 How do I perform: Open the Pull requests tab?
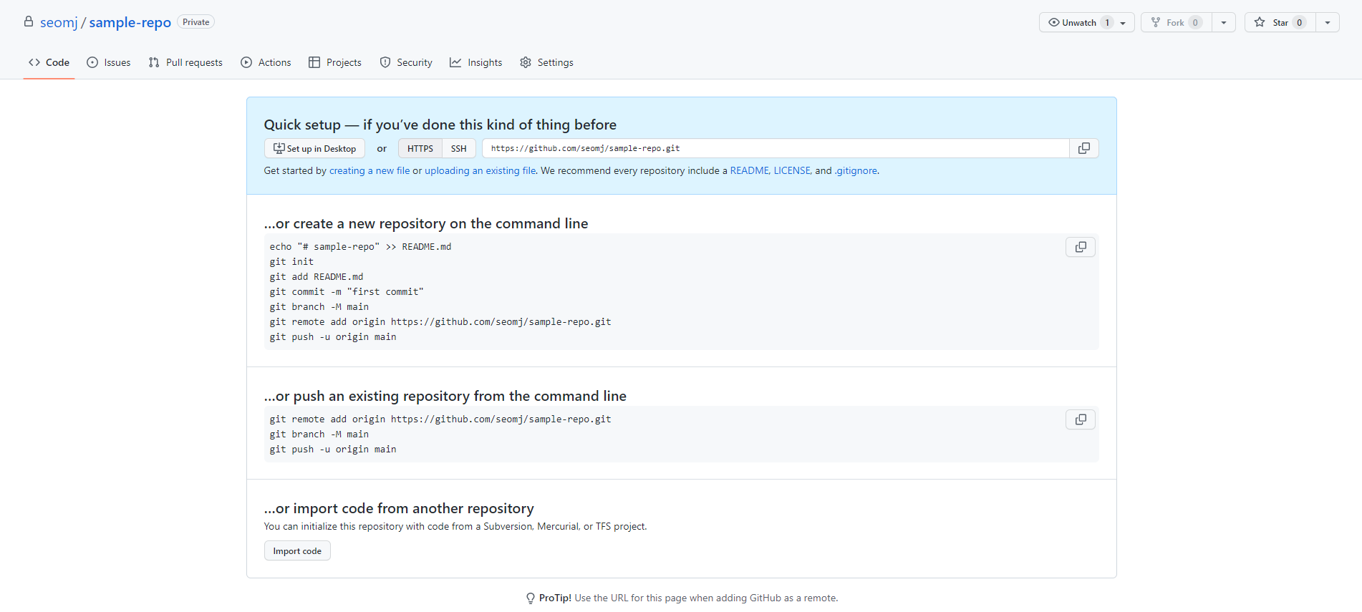point(185,62)
